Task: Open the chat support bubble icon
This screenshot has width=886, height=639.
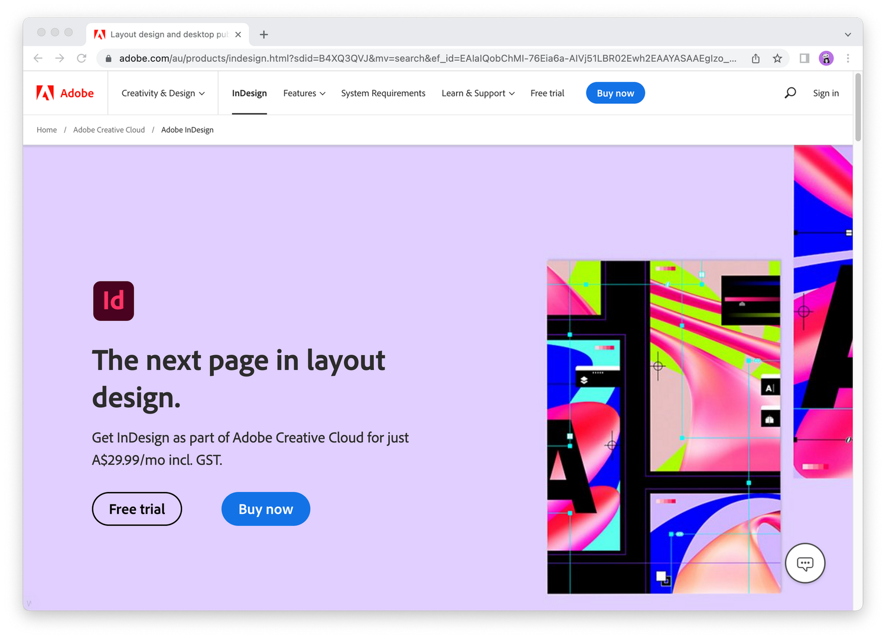Action: click(x=805, y=563)
